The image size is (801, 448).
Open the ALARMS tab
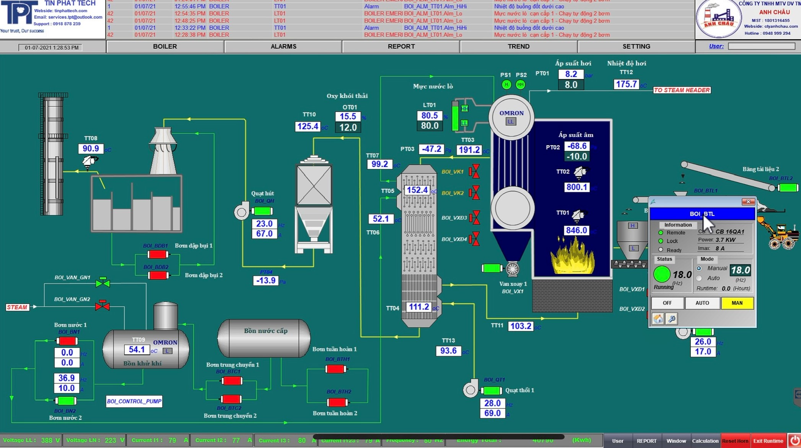[x=283, y=47]
